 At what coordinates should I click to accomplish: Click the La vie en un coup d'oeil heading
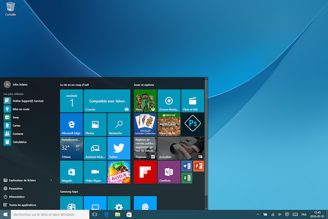tap(74, 85)
